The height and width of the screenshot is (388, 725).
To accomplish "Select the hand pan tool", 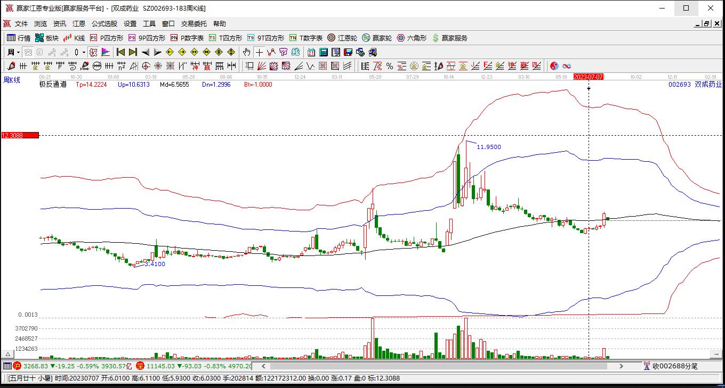I will pos(246,52).
